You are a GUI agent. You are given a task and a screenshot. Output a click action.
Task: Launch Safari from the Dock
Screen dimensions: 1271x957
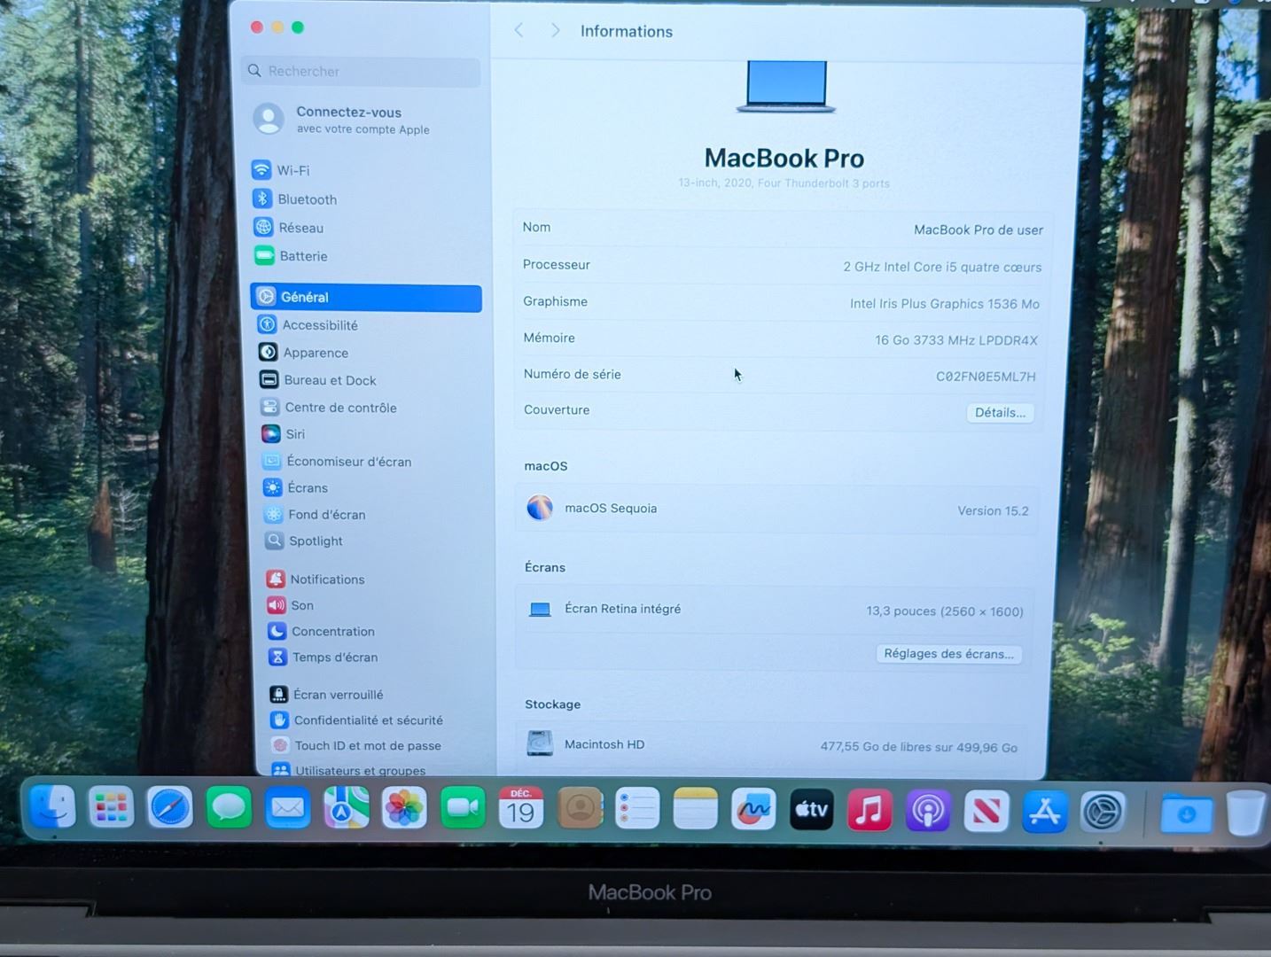pyautogui.click(x=169, y=809)
